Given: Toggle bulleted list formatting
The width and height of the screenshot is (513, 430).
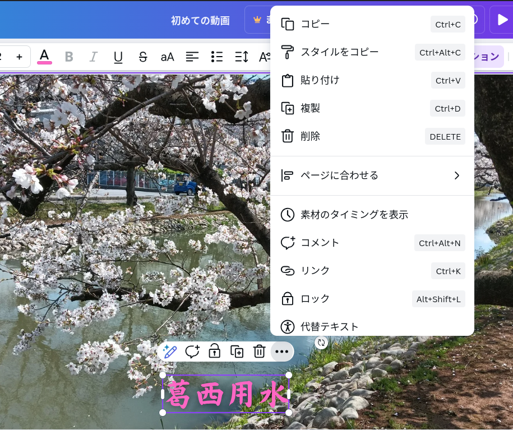Looking at the screenshot, I should (x=217, y=57).
